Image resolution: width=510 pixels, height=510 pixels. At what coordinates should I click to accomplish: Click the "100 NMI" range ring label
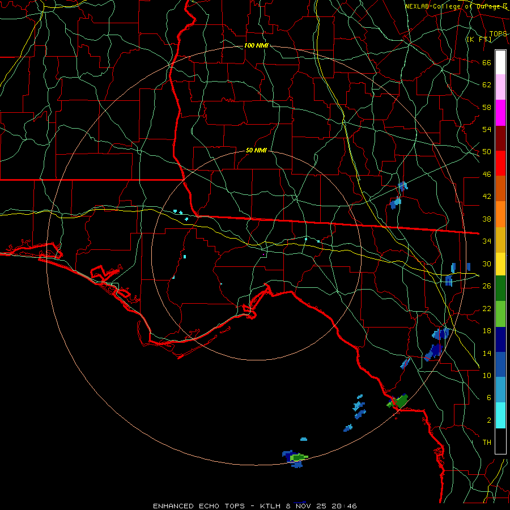256,45
